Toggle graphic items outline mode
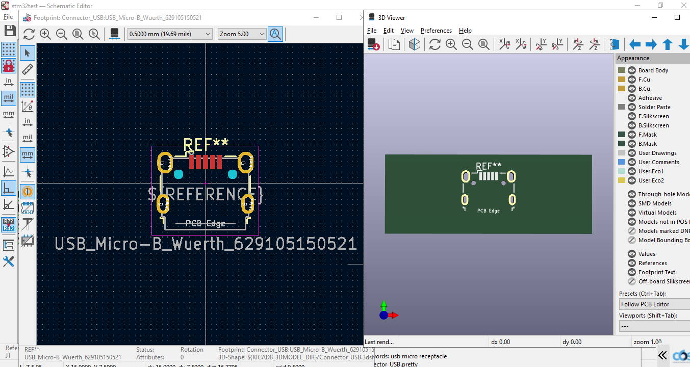 (28, 240)
